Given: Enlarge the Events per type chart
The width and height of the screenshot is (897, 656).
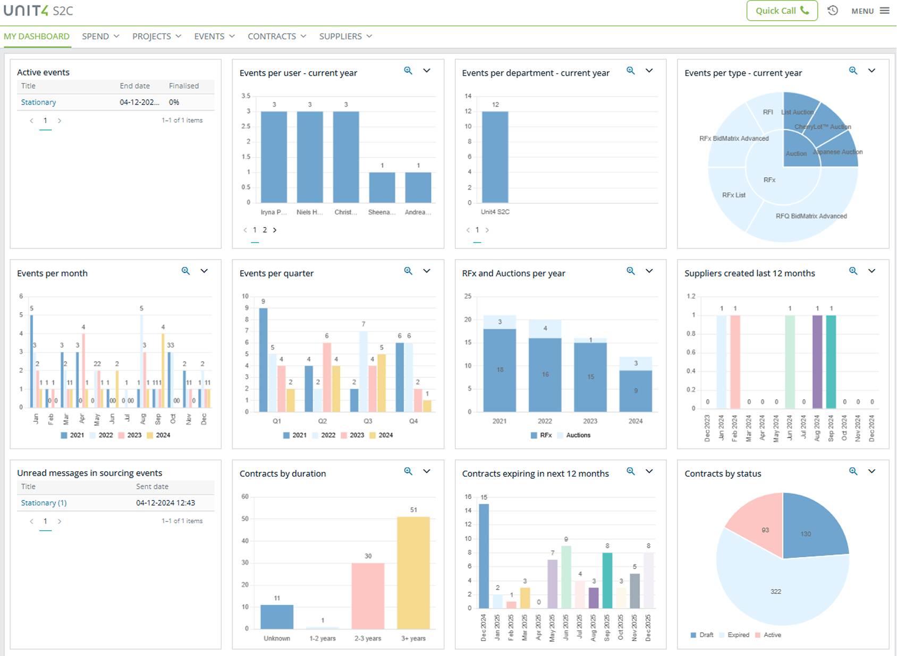Looking at the screenshot, I should click(x=853, y=71).
